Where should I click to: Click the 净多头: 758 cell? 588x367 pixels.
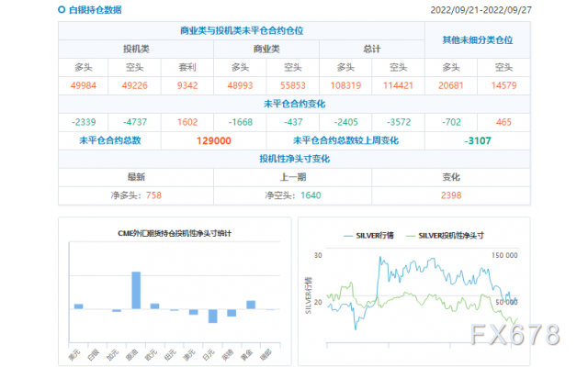pos(136,195)
